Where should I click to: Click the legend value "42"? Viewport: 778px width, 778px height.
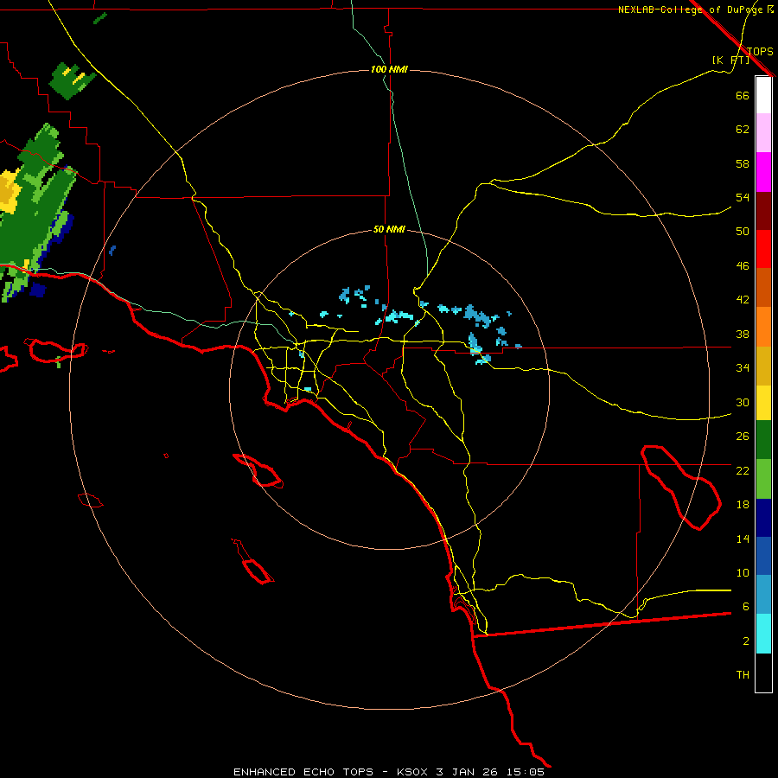click(x=743, y=300)
